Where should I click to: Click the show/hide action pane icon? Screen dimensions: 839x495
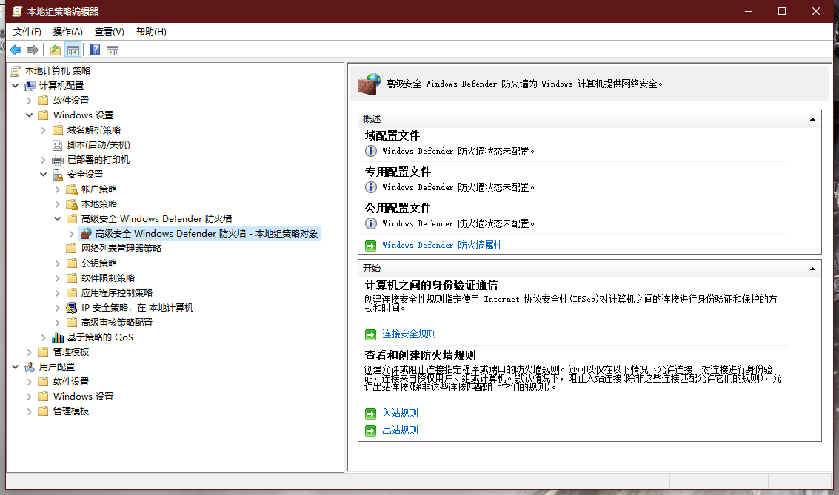click(113, 50)
